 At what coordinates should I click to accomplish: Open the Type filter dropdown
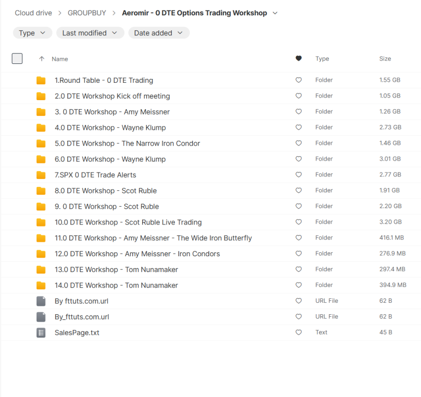pos(32,33)
